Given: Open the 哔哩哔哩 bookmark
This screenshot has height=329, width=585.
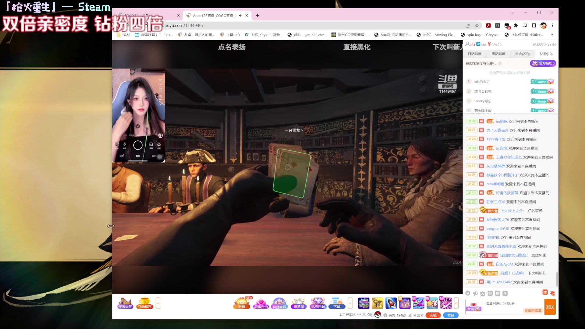Looking at the screenshot, I should (x=154, y=35).
